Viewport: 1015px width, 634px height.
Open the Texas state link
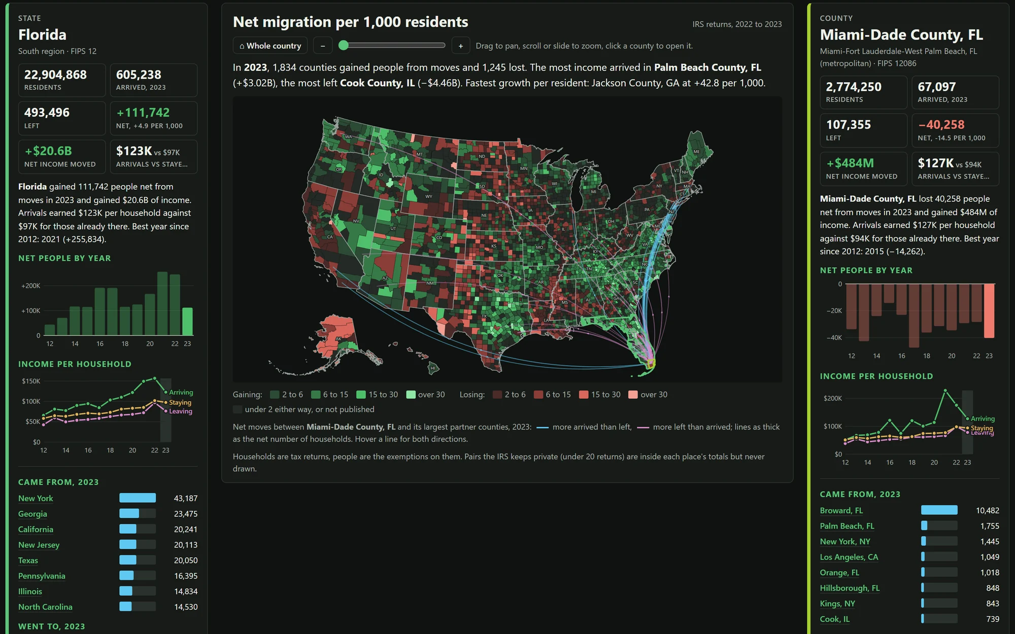point(28,560)
